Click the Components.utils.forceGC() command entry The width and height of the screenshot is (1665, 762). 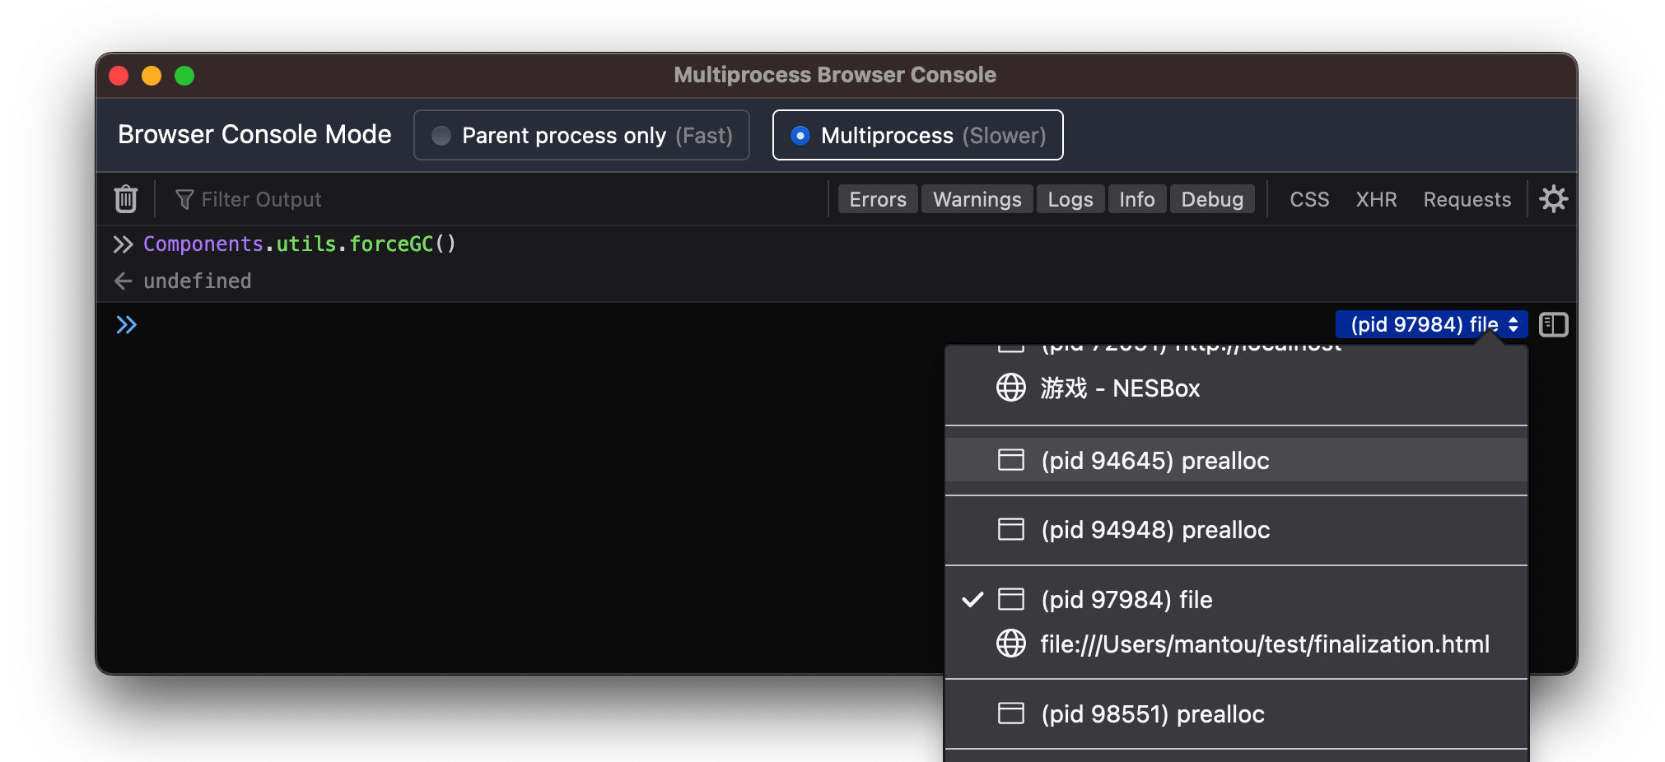(x=300, y=244)
